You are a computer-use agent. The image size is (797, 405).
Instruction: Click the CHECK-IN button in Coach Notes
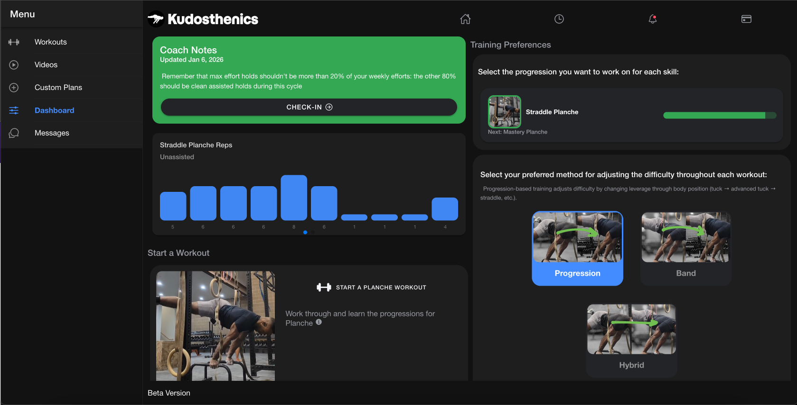coord(309,107)
